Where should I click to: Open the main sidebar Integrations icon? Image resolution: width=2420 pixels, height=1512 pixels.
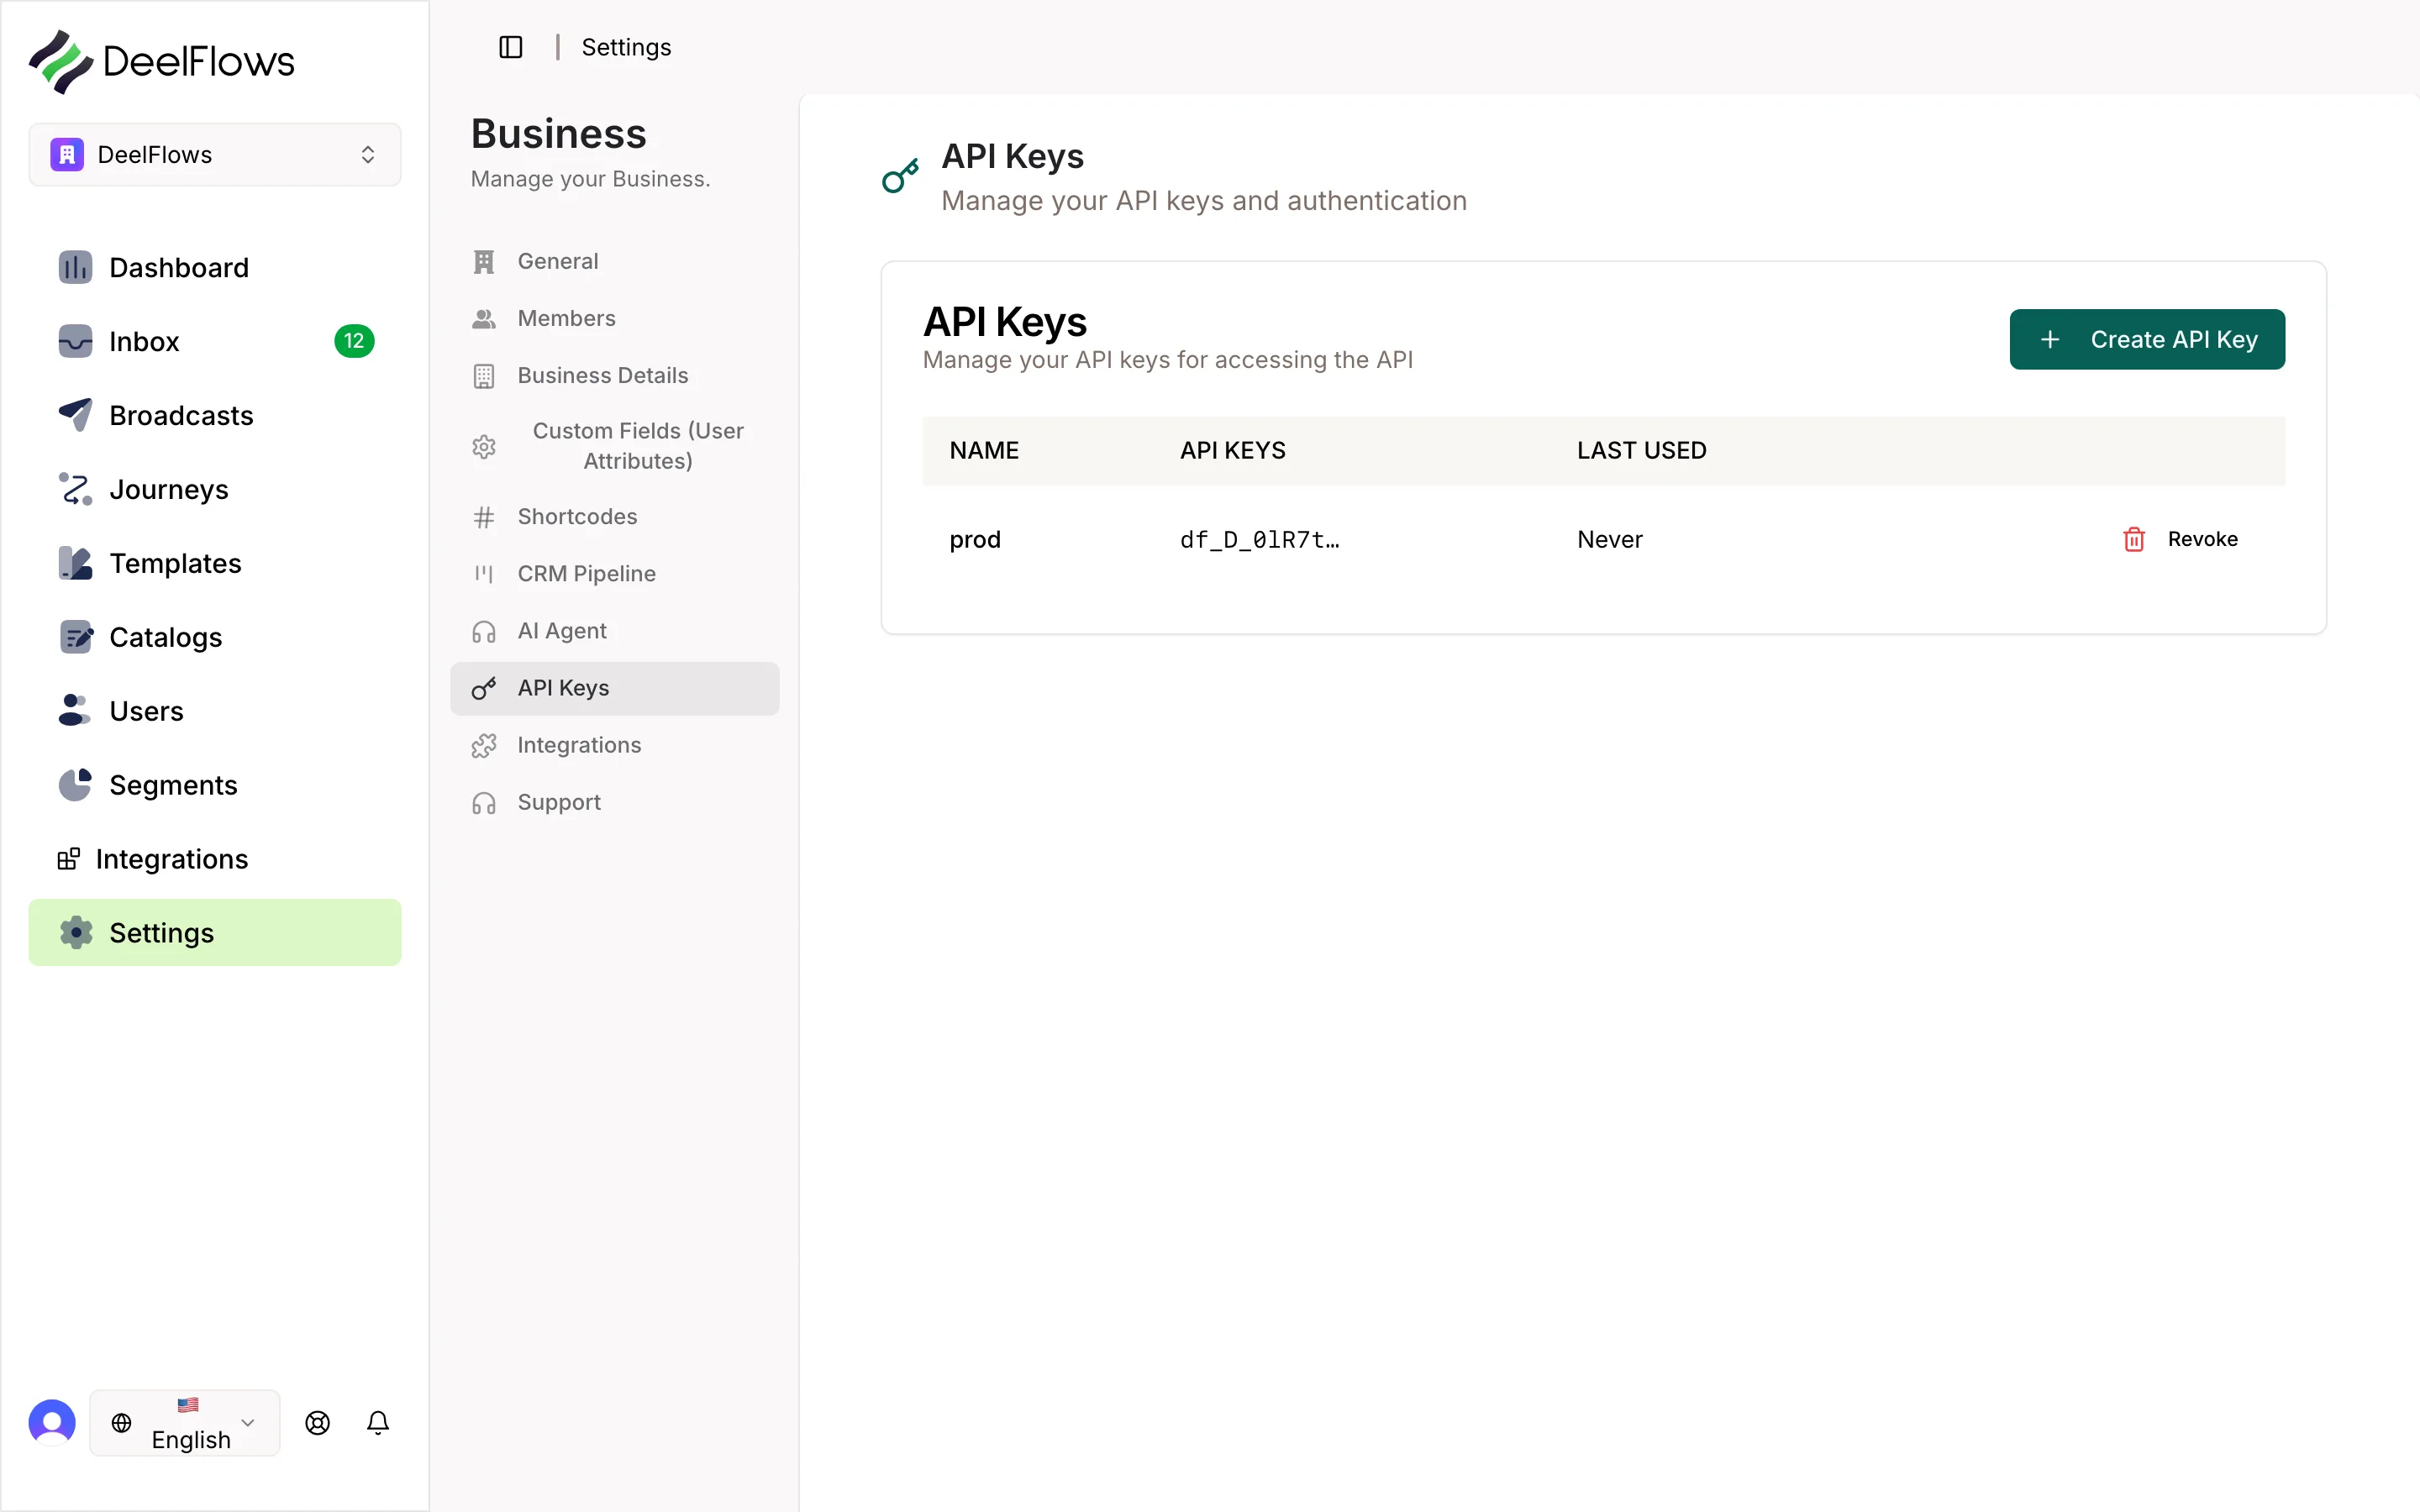click(x=68, y=859)
